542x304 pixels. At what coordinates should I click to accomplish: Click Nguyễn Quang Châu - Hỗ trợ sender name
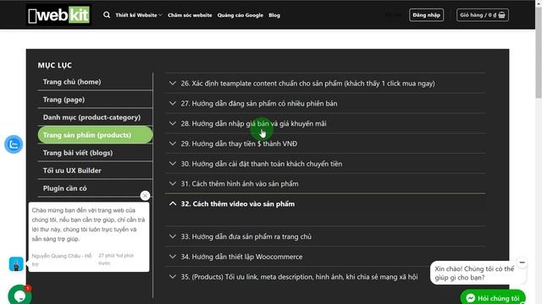coord(62,259)
